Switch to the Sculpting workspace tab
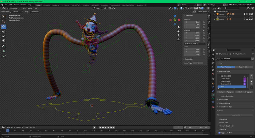Screen dimensions: 255x138 56,5
